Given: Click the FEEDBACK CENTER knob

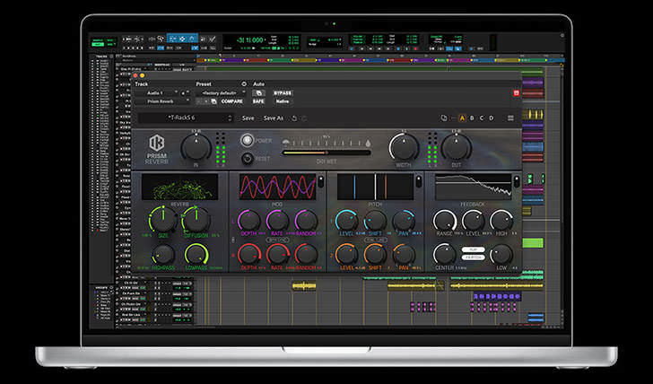Looking at the screenshot, I should [444, 254].
